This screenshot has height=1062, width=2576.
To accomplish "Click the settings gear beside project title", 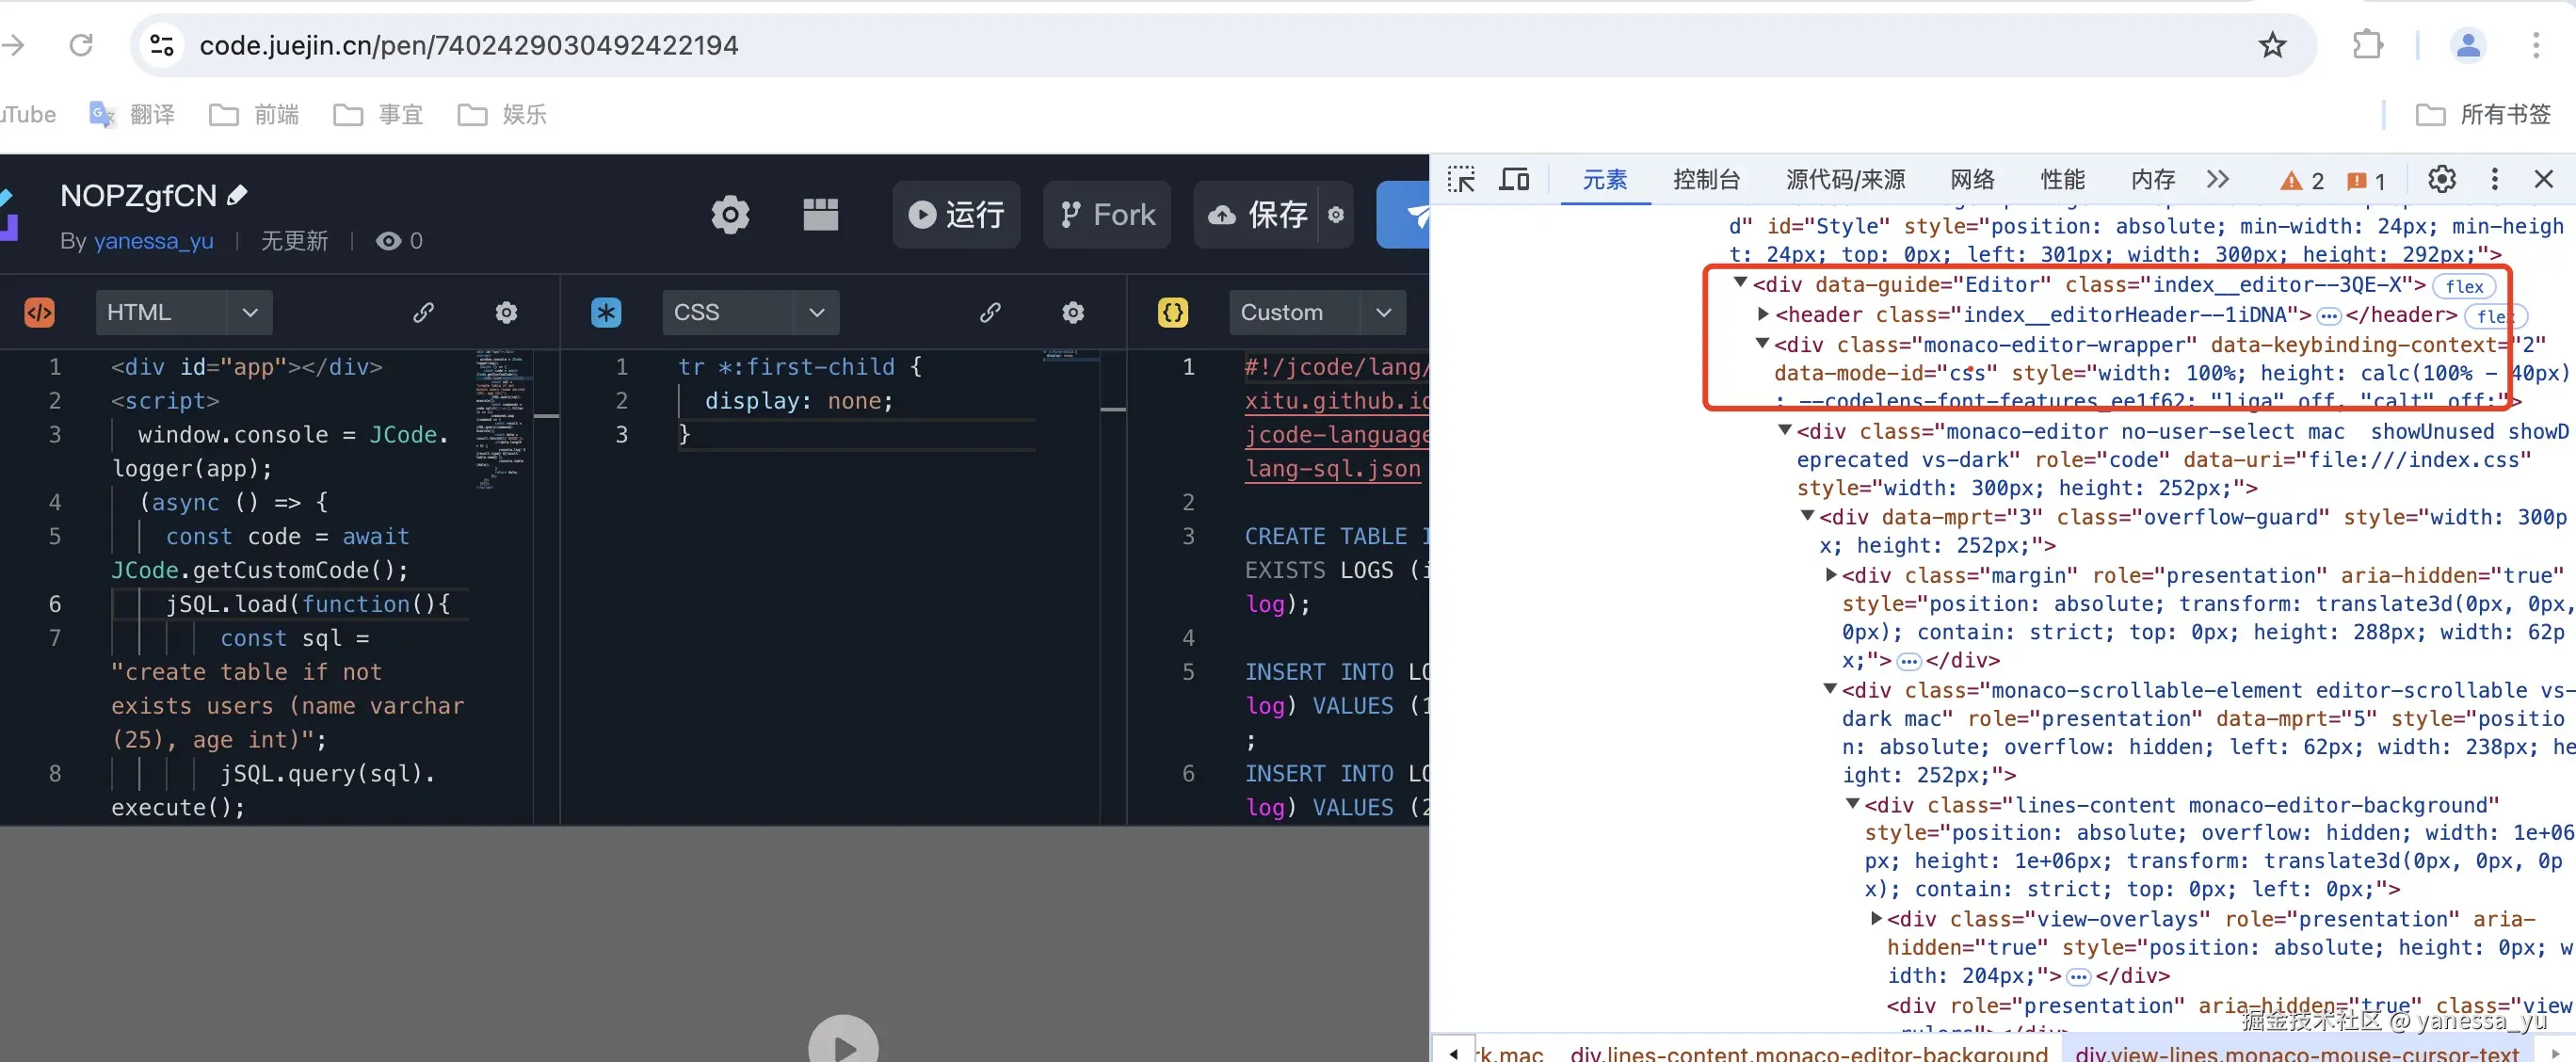I will tap(730, 214).
